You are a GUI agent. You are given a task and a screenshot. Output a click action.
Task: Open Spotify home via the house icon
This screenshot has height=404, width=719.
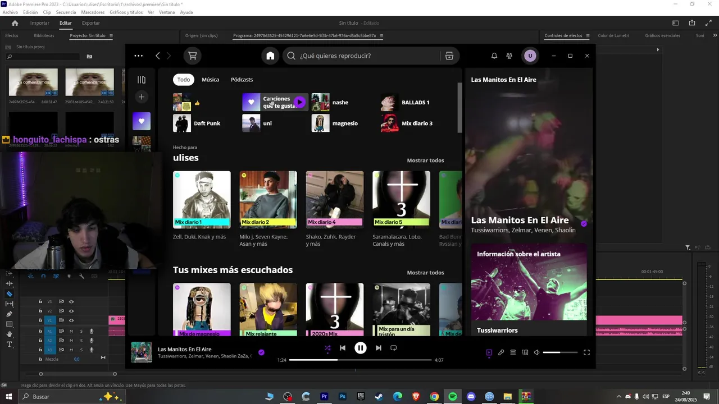[x=270, y=56]
